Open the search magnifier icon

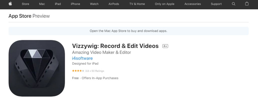point(234,4)
